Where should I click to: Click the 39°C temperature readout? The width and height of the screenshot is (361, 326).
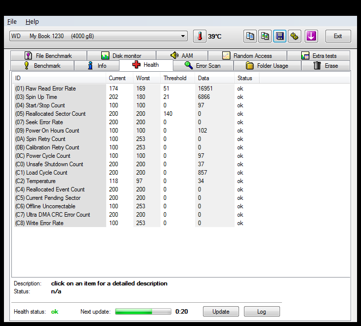coord(214,37)
